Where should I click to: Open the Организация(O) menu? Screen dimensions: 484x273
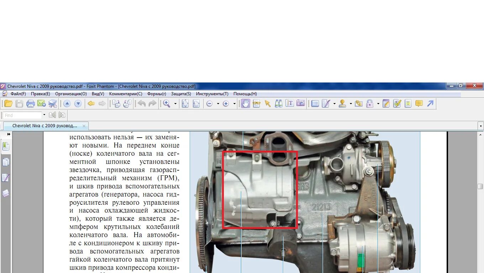tap(71, 94)
